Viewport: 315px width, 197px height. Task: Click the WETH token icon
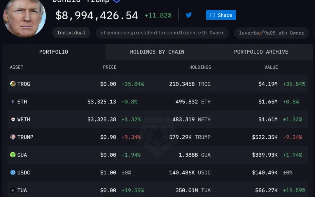pyautogui.click(x=13, y=119)
